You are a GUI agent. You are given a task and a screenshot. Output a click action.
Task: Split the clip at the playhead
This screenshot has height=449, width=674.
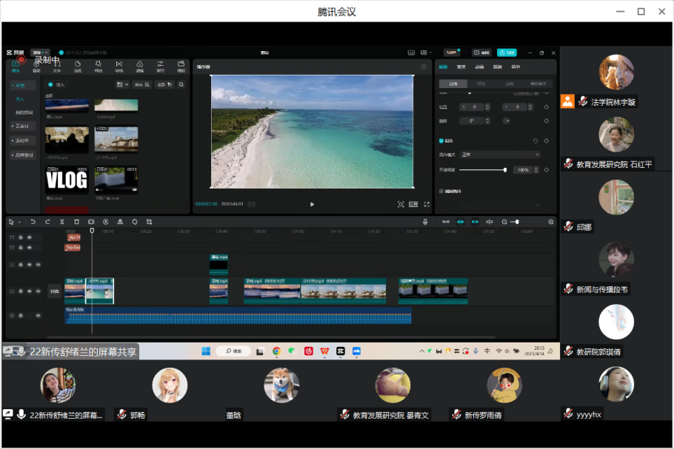pos(62,222)
